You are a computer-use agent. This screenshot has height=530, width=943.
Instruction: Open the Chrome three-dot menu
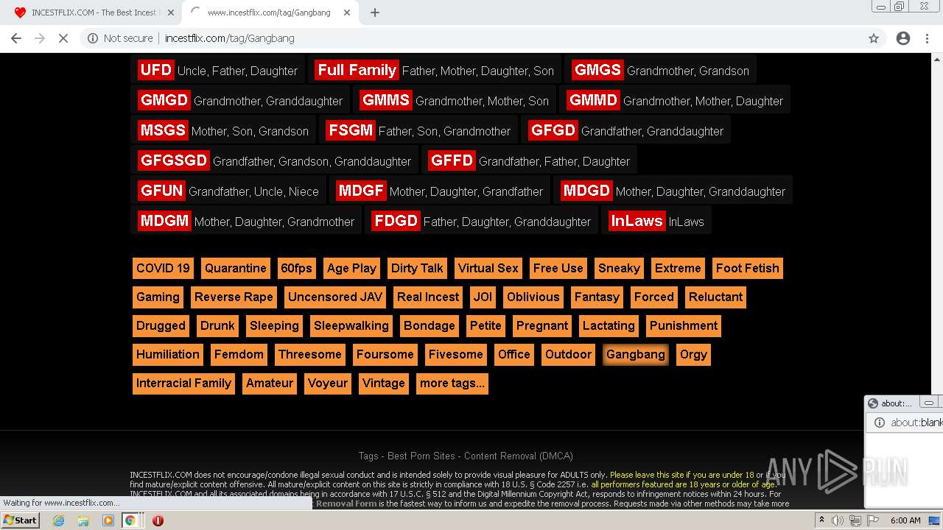[927, 38]
